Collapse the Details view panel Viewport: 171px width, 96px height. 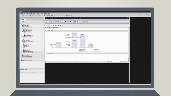[x=20, y=70]
